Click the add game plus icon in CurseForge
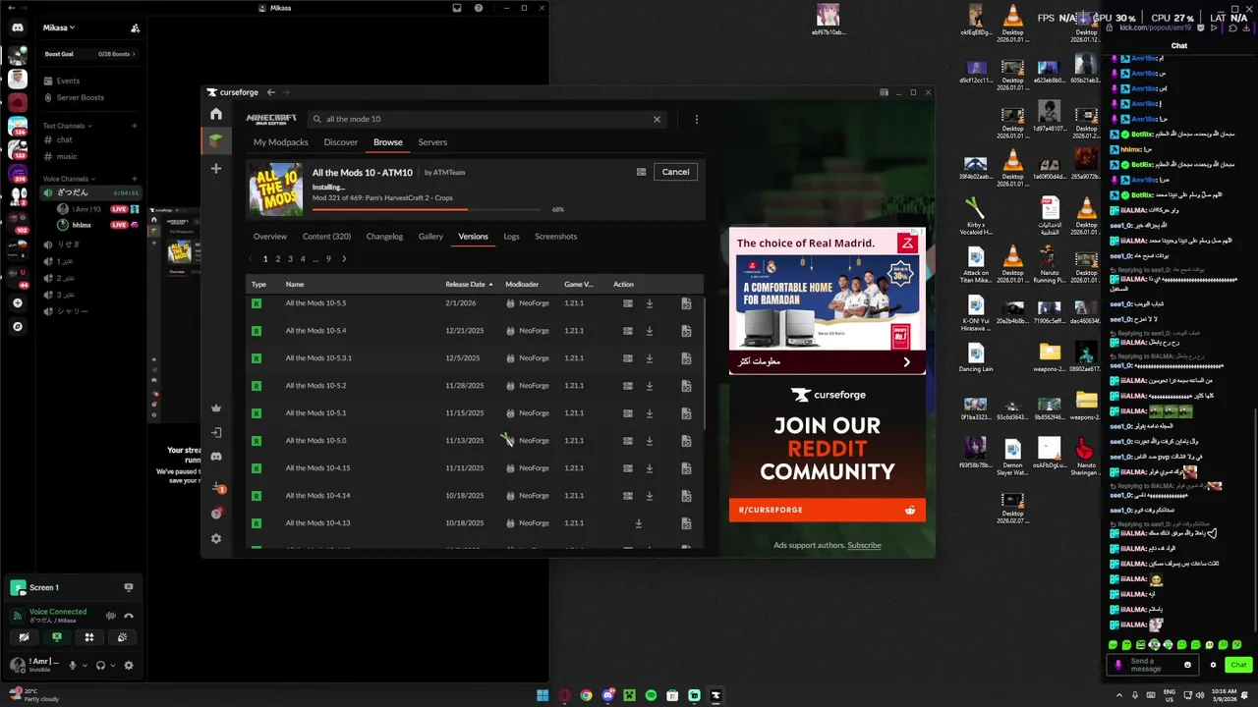Viewport: 1258px width, 707px height. pyautogui.click(x=216, y=168)
